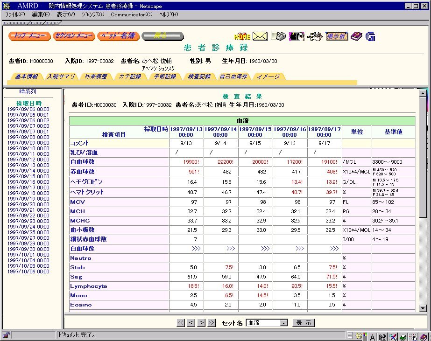Click the telephone directory icon
Screen dimensions: 431x341
click(x=278, y=36)
